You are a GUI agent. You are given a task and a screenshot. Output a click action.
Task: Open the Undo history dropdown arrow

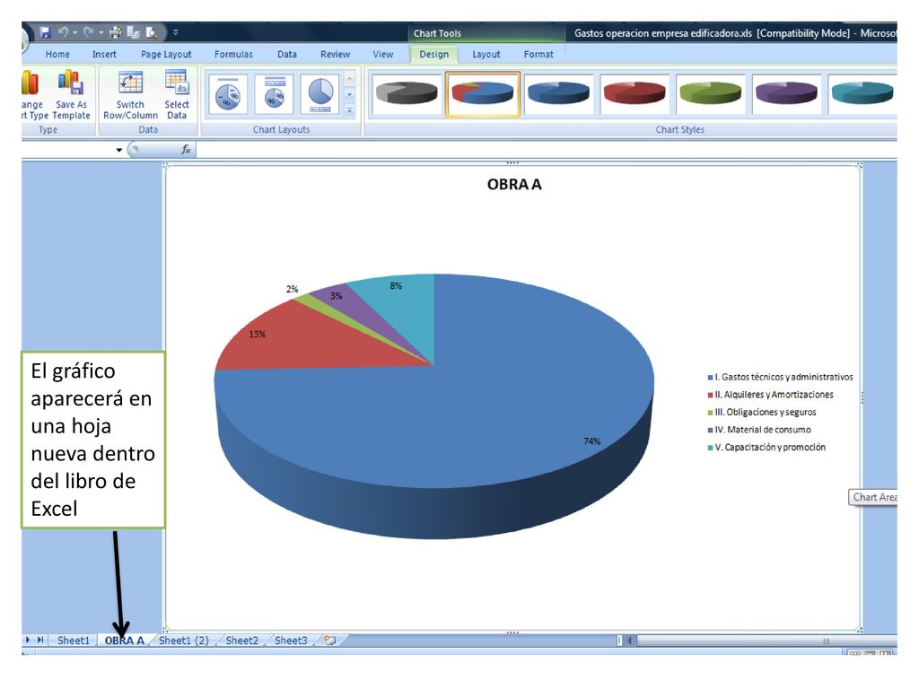click(x=75, y=33)
